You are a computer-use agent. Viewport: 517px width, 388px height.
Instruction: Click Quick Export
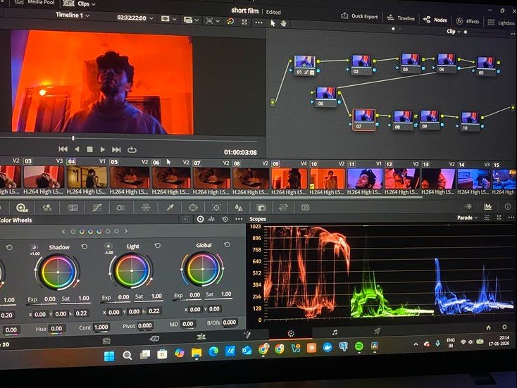tap(359, 16)
